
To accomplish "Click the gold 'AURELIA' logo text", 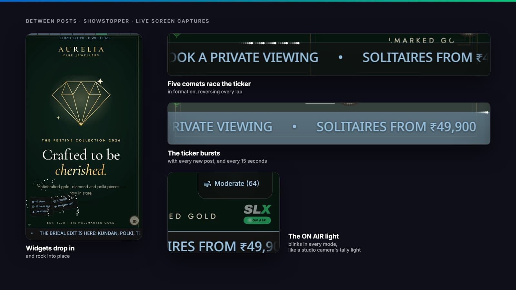I will point(81,49).
